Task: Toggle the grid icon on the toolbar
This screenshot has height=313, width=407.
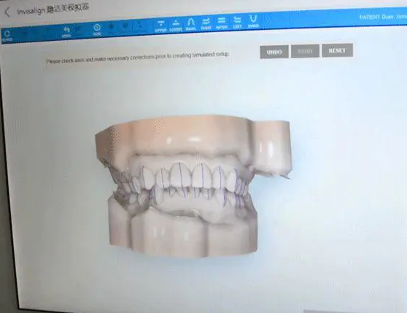Action: [97, 31]
